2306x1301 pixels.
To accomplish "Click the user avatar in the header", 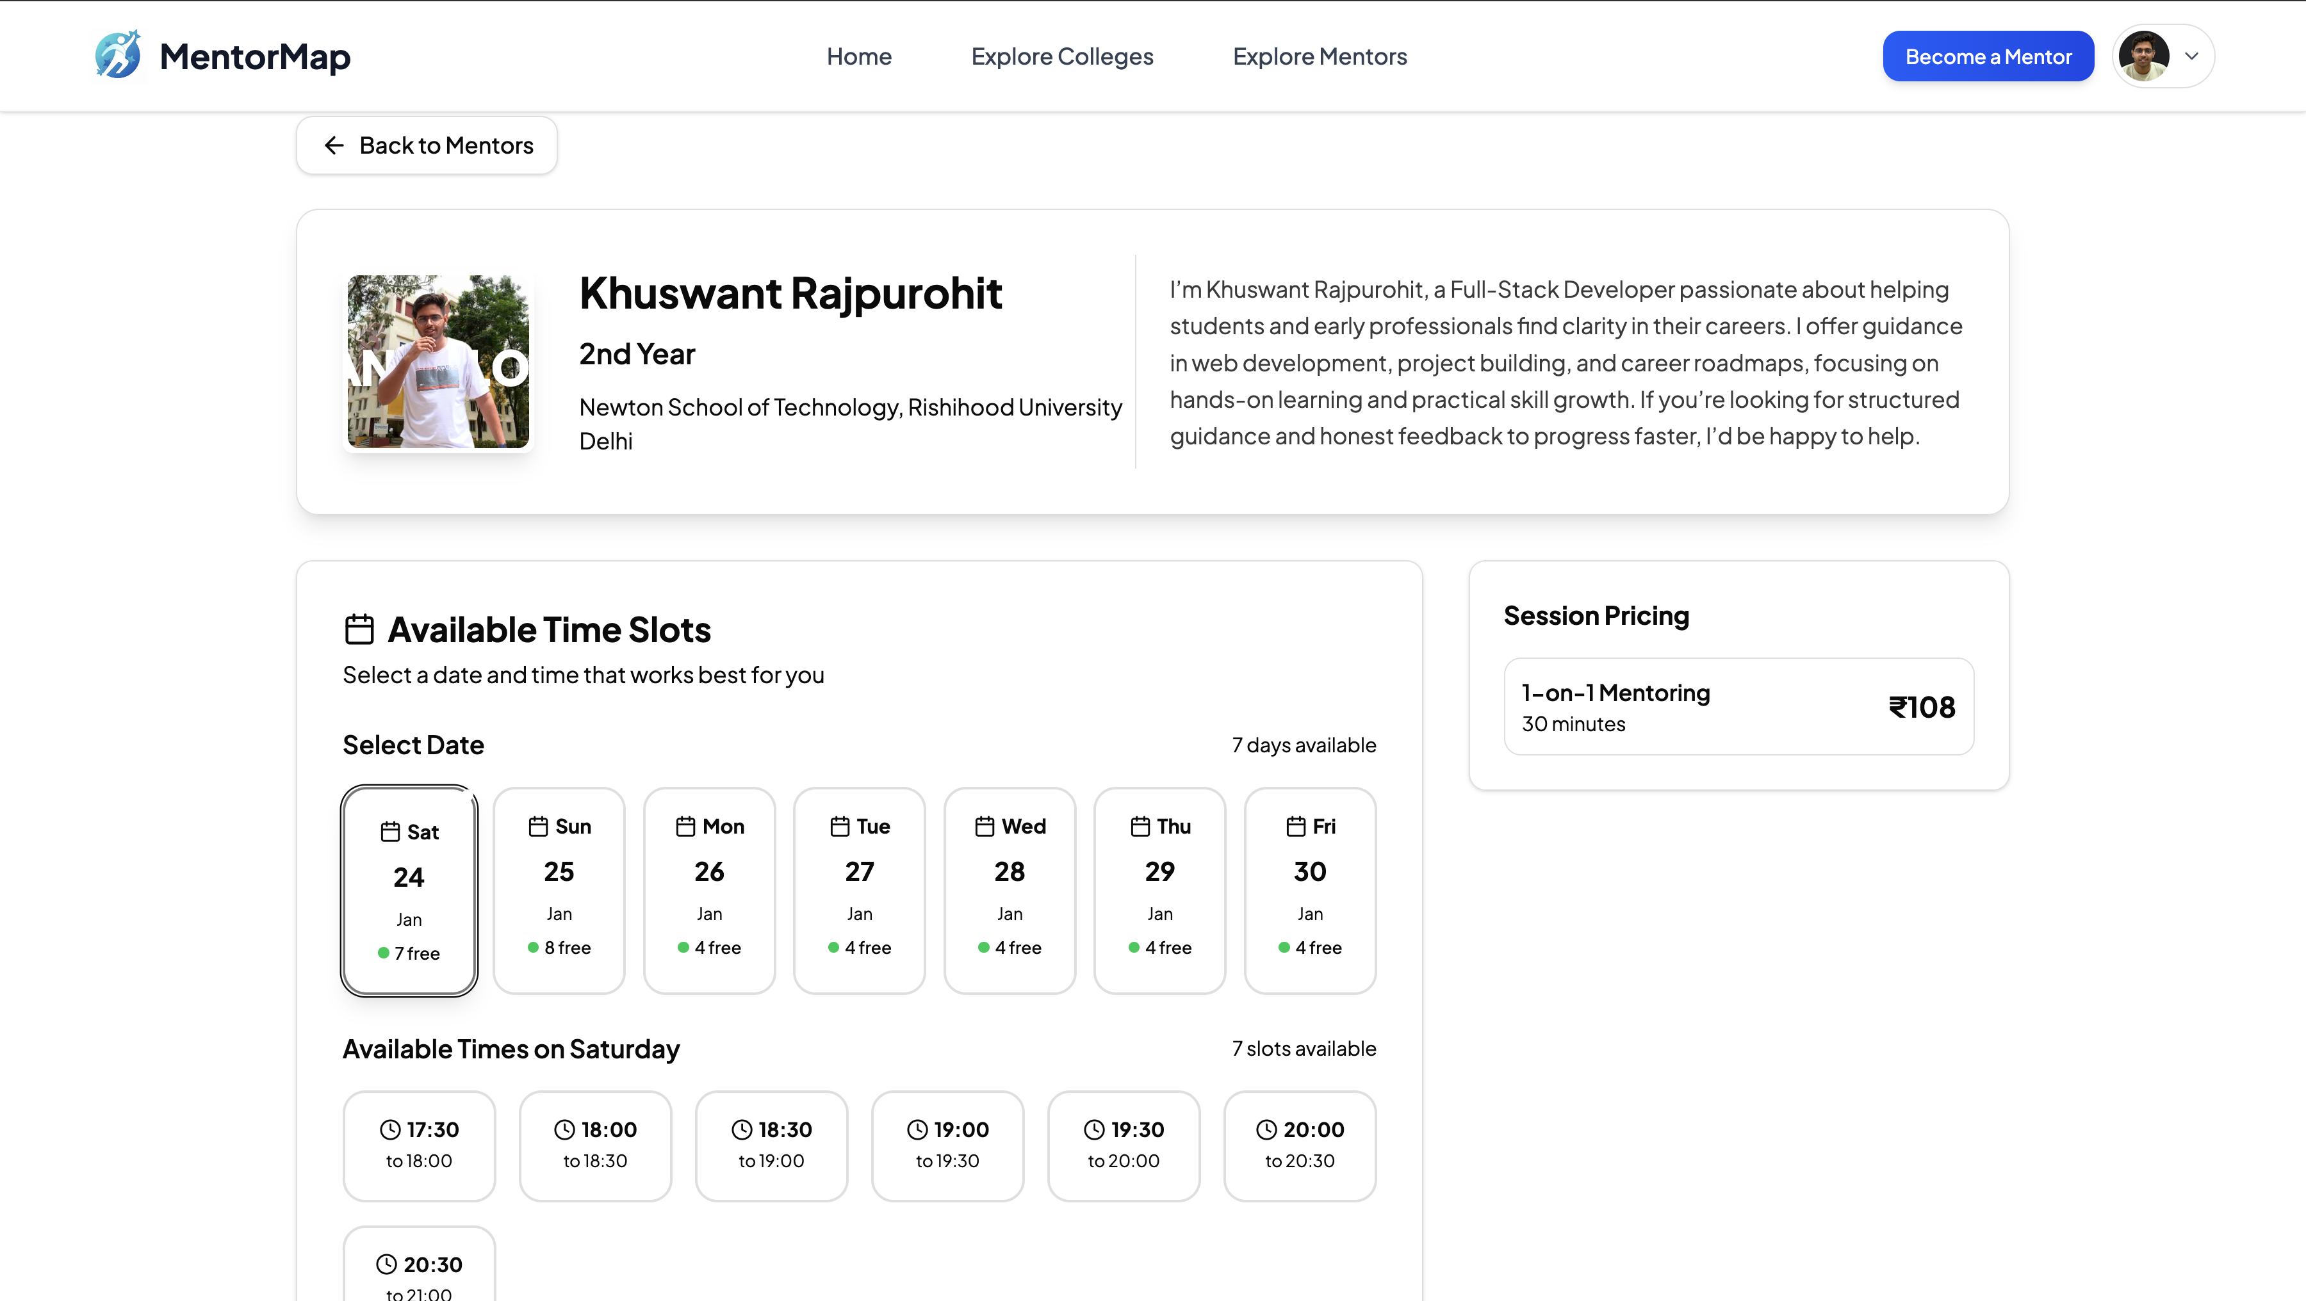I will click(2143, 56).
